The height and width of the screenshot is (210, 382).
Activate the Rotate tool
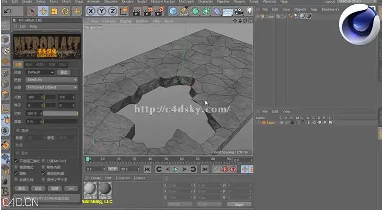tap(65, 11)
